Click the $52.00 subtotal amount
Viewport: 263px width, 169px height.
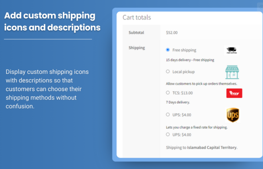pos(172,33)
